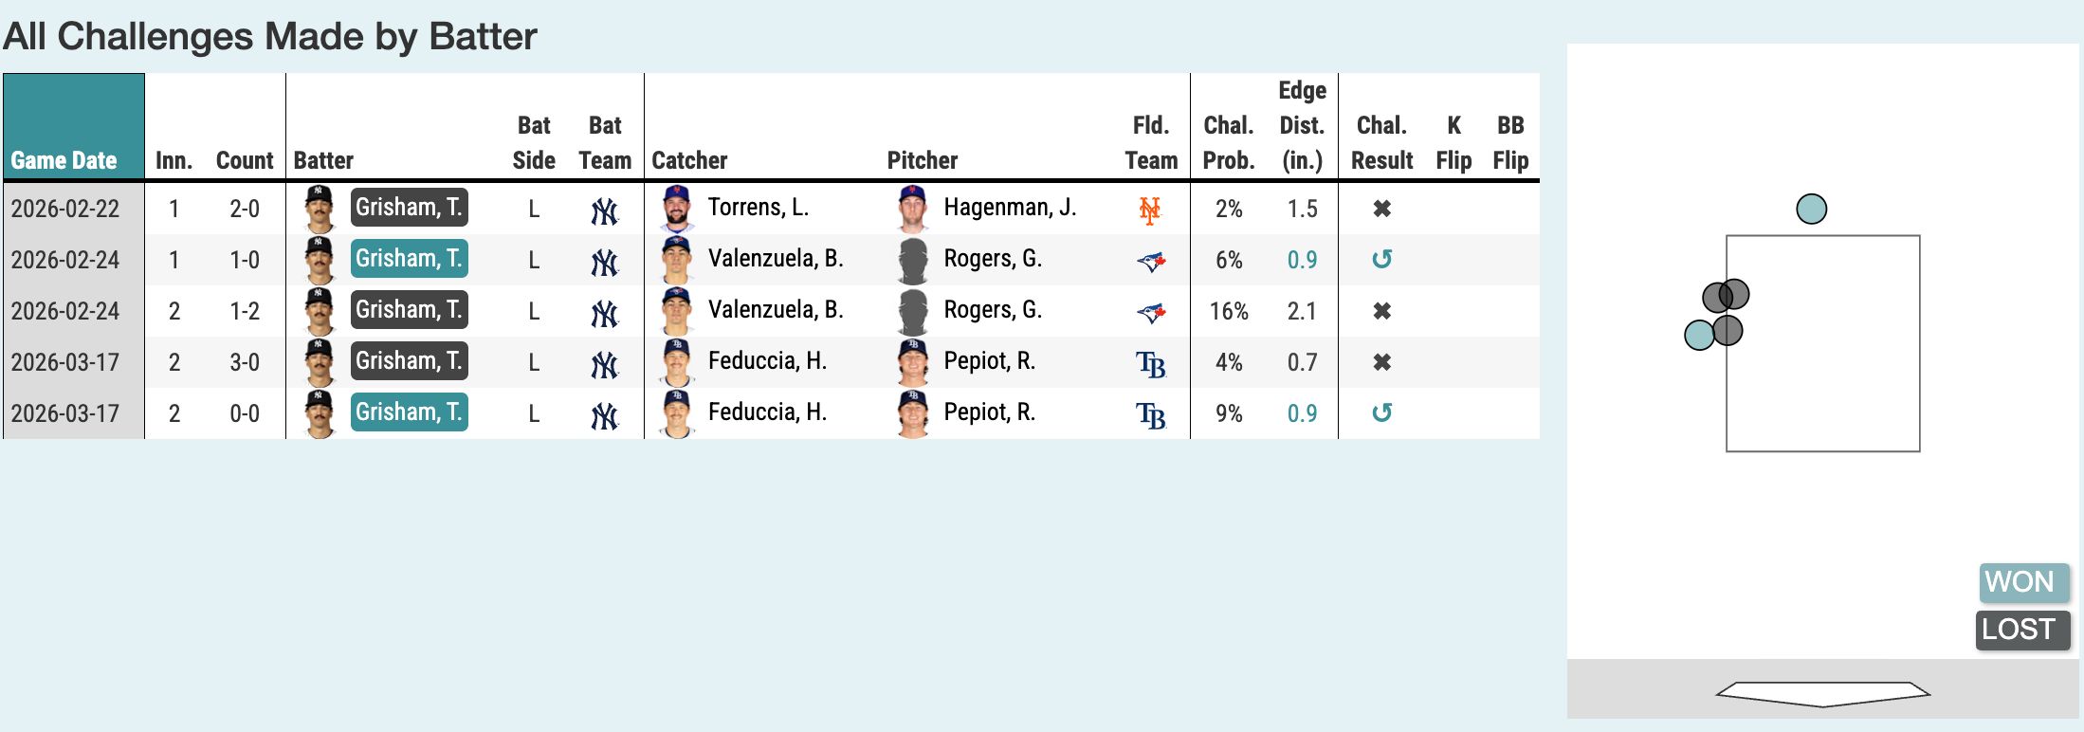Click the X result icon for the 3-0 count row
The image size is (2084, 732).
click(x=1381, y=362)
